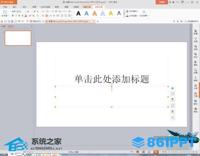
Task: Select the blue WordArt text style
Action: (x=86, y=13)
